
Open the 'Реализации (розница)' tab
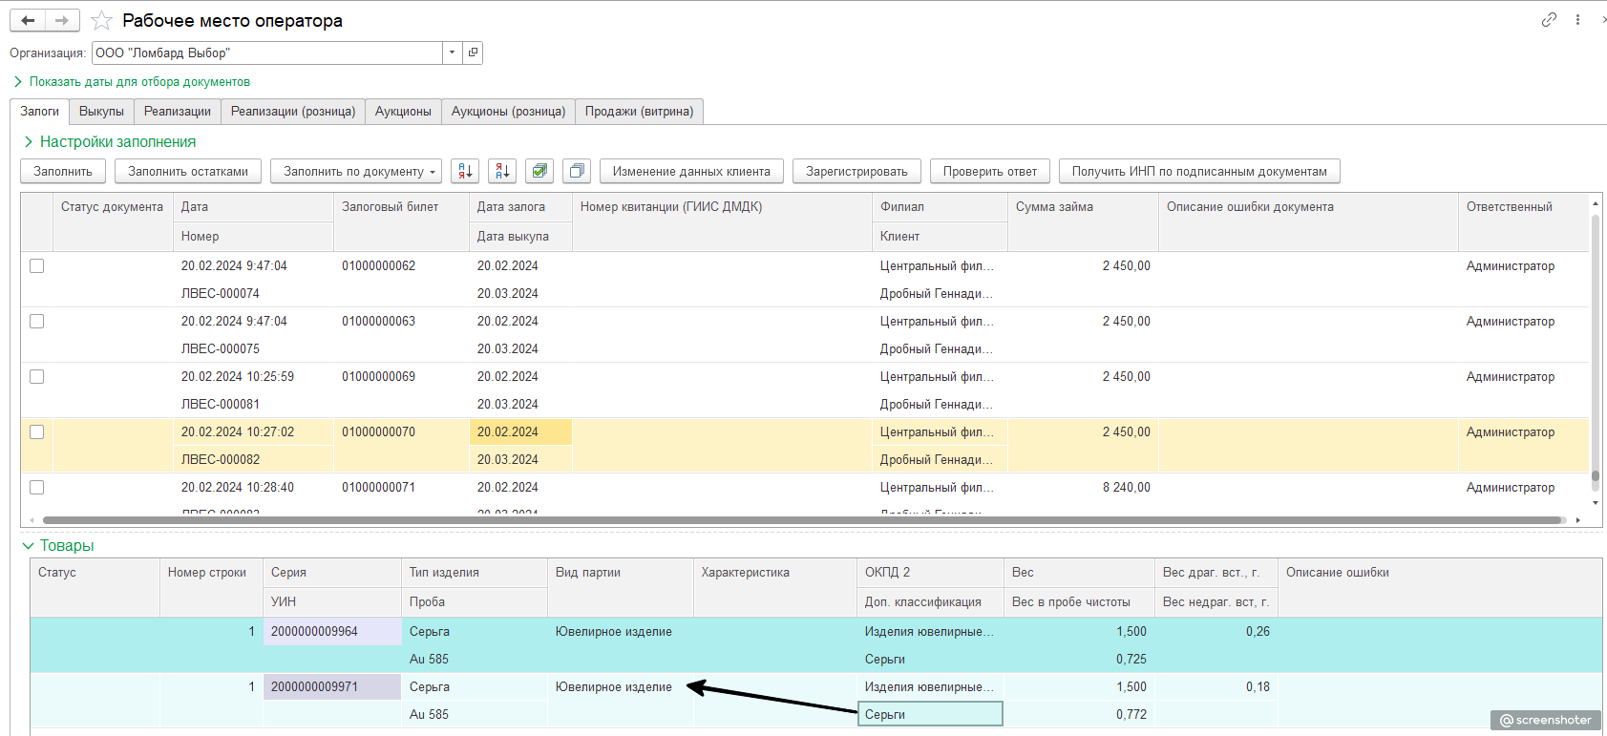[x=293, y=112]
